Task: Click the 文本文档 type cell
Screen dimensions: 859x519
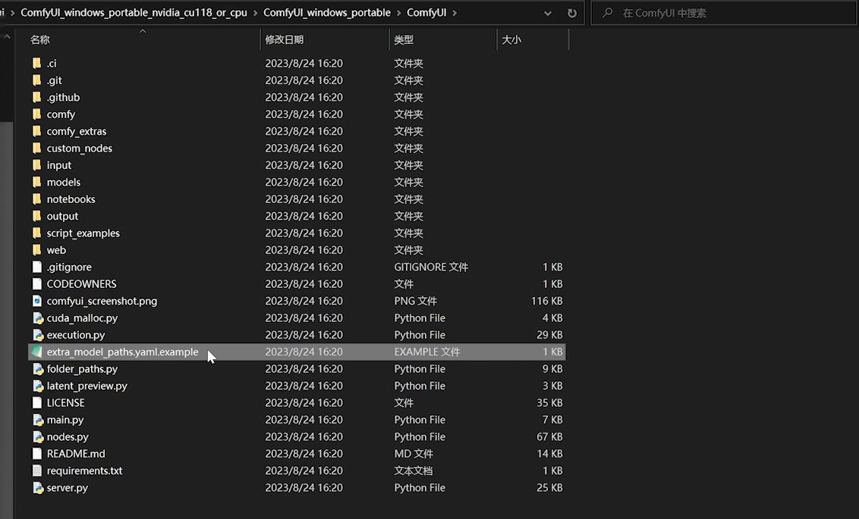Action: click(x=413, y=471)
